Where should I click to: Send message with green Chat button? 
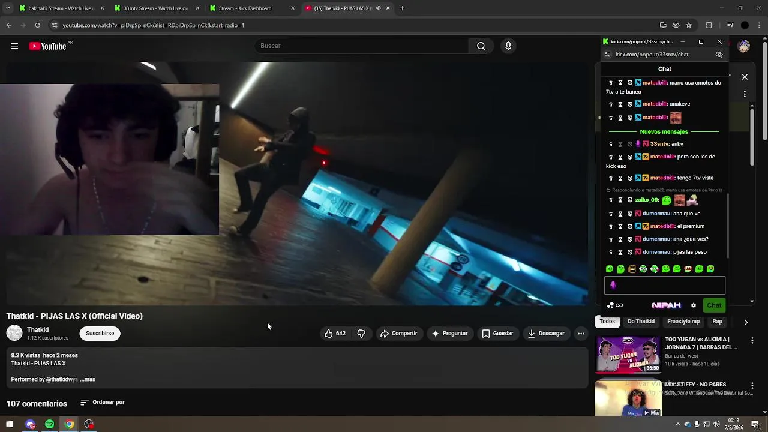pos(714,305)
